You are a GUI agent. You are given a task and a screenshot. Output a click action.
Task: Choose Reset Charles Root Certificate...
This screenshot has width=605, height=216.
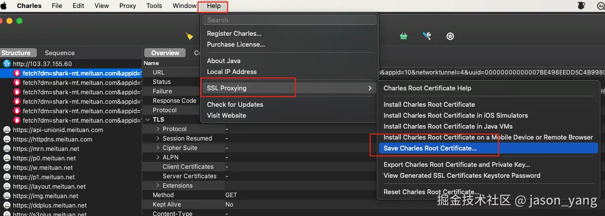(490, 192)
